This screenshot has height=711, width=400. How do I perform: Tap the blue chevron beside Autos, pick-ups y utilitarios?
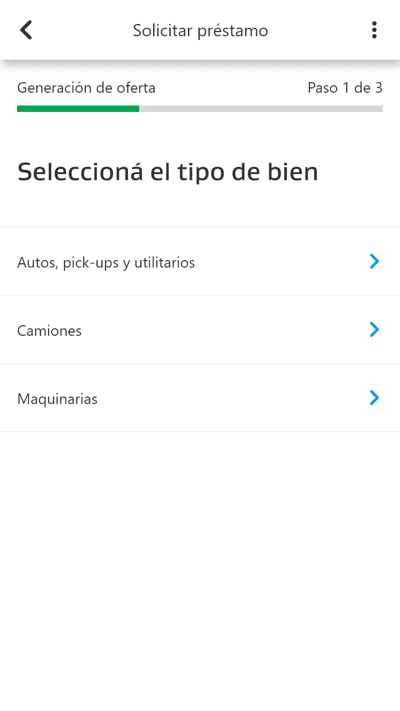pos(374,261)
